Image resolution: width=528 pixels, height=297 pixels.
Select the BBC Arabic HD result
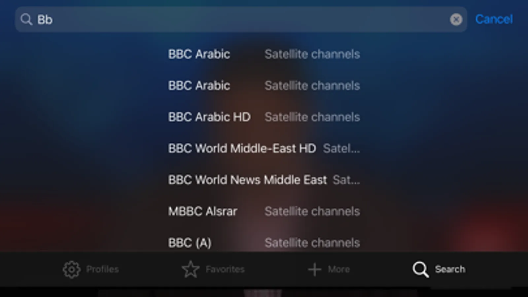tap(209, 117)
